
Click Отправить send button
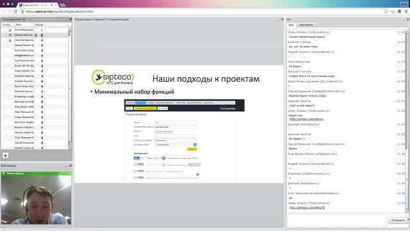pyautogui.click(x=398, y=220)
